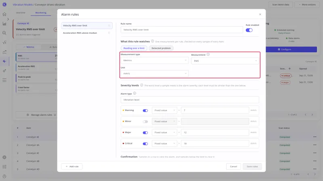This screenshot has height=181, width=323.
Task: Open the bar chart sidebar icon
Action: coord(4,24)
